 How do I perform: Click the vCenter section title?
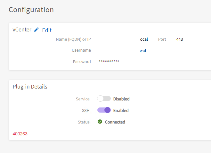point(22,30)
